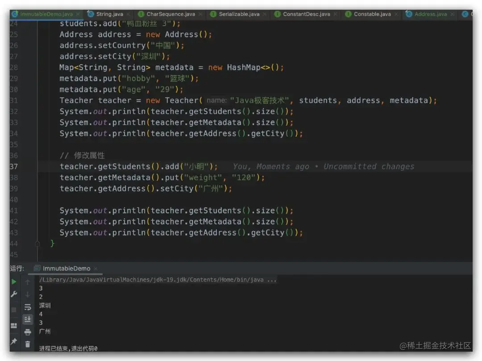The image size is (482, 361).
Task: Collapse method at line 44 fold marker
Action: (37, 244)
